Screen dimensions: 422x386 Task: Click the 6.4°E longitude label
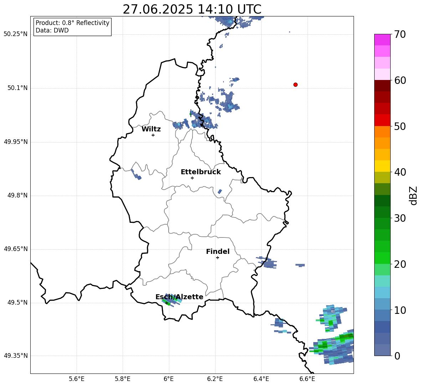pyautogui.click(x=261, y=379)
